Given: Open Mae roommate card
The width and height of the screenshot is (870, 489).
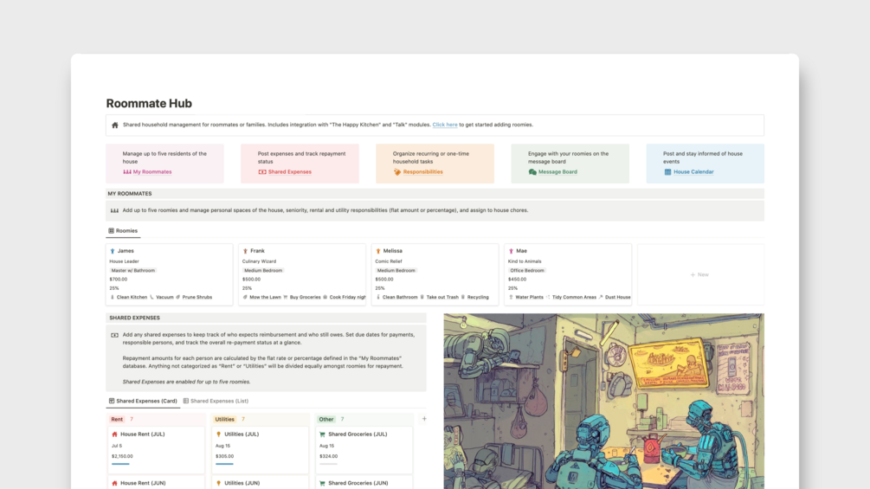Looking at the screenshot, I should point(568,274).
